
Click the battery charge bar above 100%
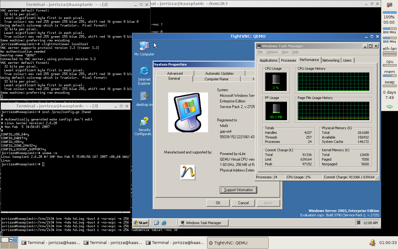(389, 12)
